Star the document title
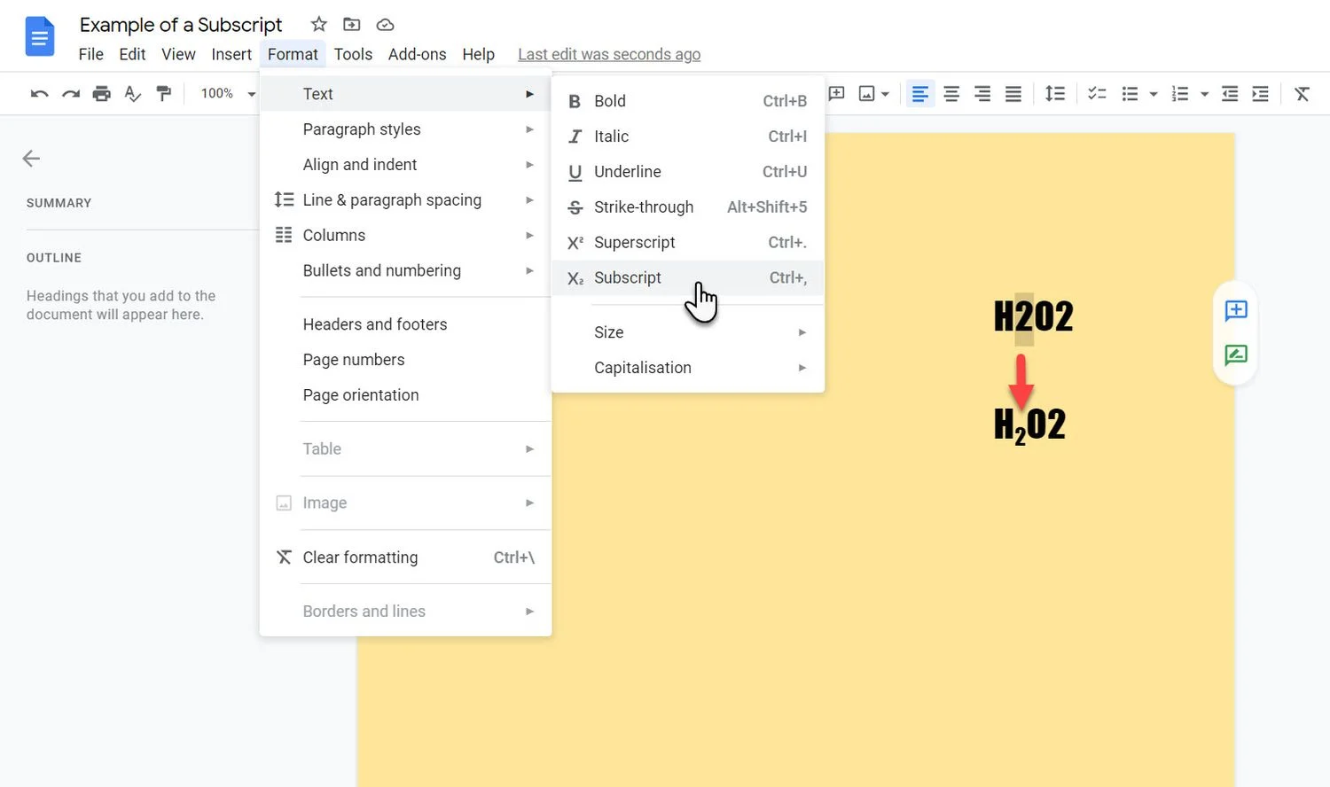This screenshot has width=1330, height=787. point(319,25)
